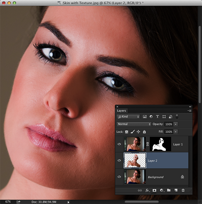Add a layer mask

pos(155,191)
